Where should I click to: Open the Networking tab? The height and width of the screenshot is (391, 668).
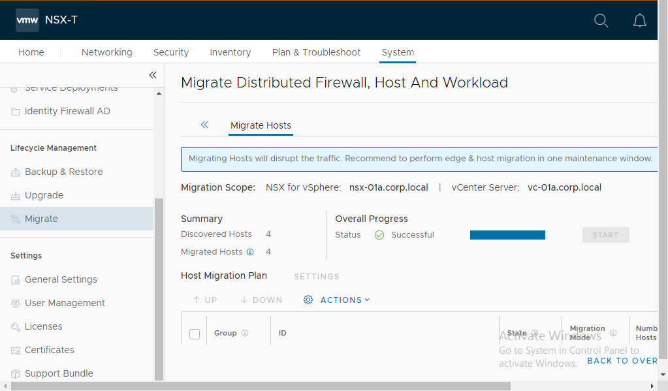tap(107, 52)
